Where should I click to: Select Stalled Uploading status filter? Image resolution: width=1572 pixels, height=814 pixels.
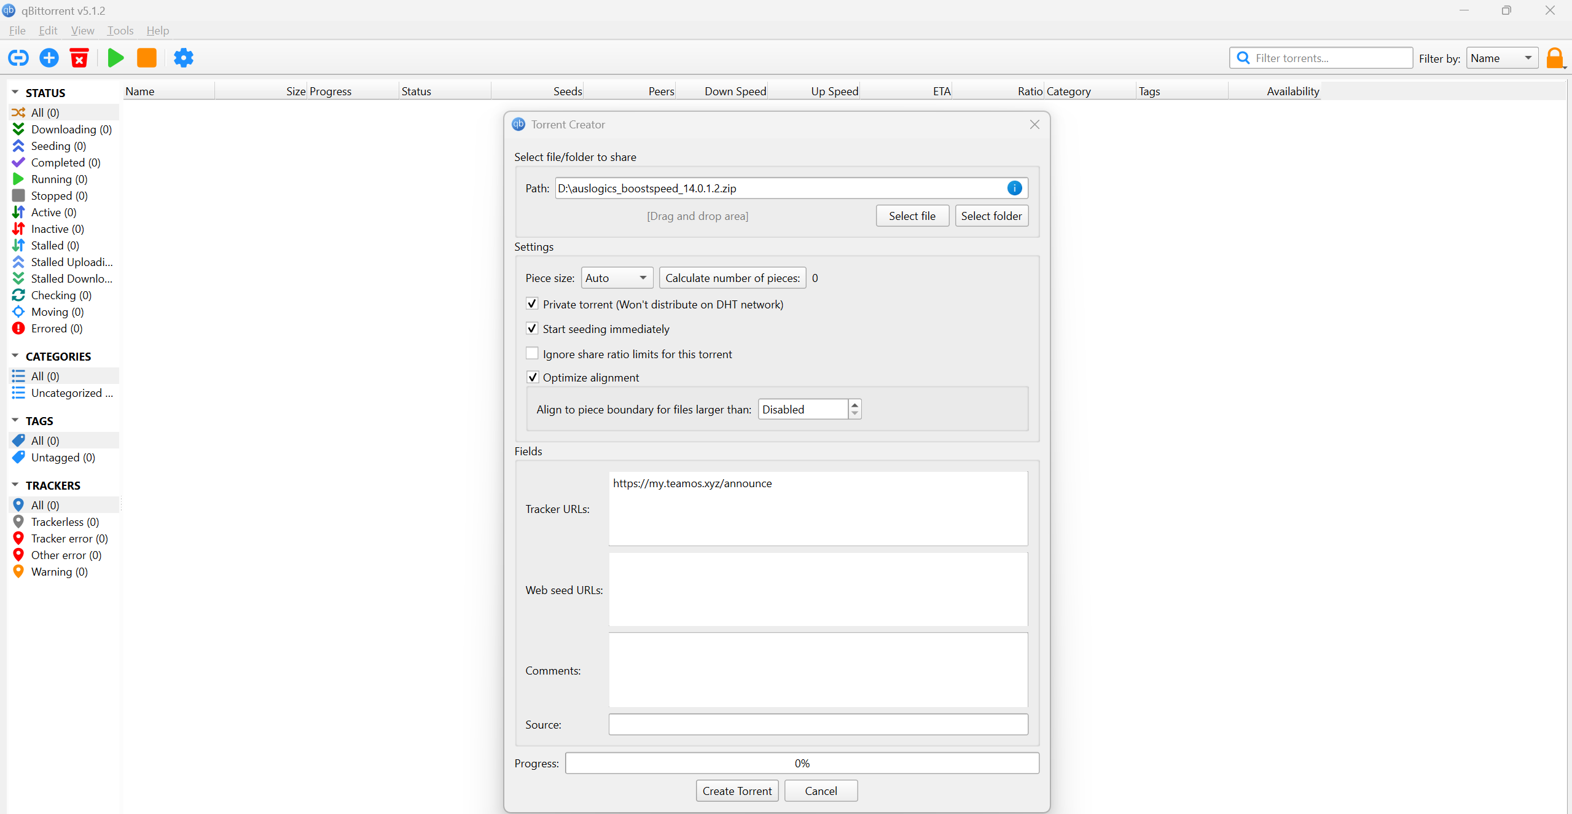[63, 262]
